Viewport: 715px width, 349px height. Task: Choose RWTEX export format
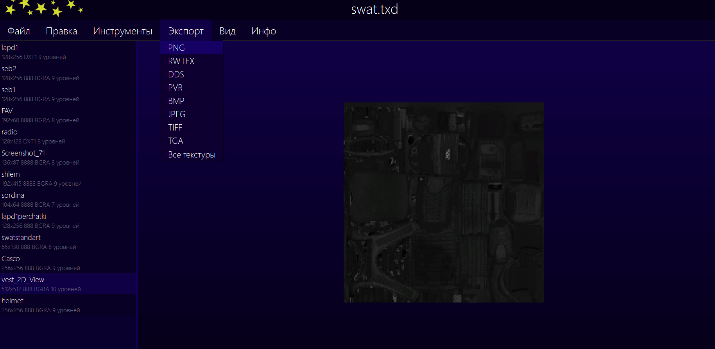click(181, 61)
